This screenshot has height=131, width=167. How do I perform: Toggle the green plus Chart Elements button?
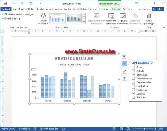[124, 64]
